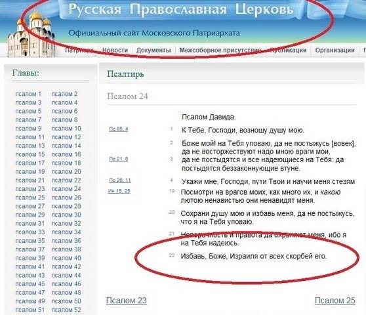This screenshot has height=315, width=366.
Task: Open псалом 5 in chapter list
Action: point(28,111)
